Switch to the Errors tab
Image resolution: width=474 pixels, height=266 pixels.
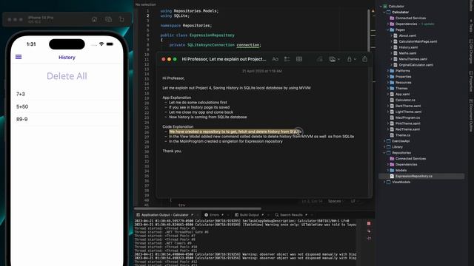(214, 215)
